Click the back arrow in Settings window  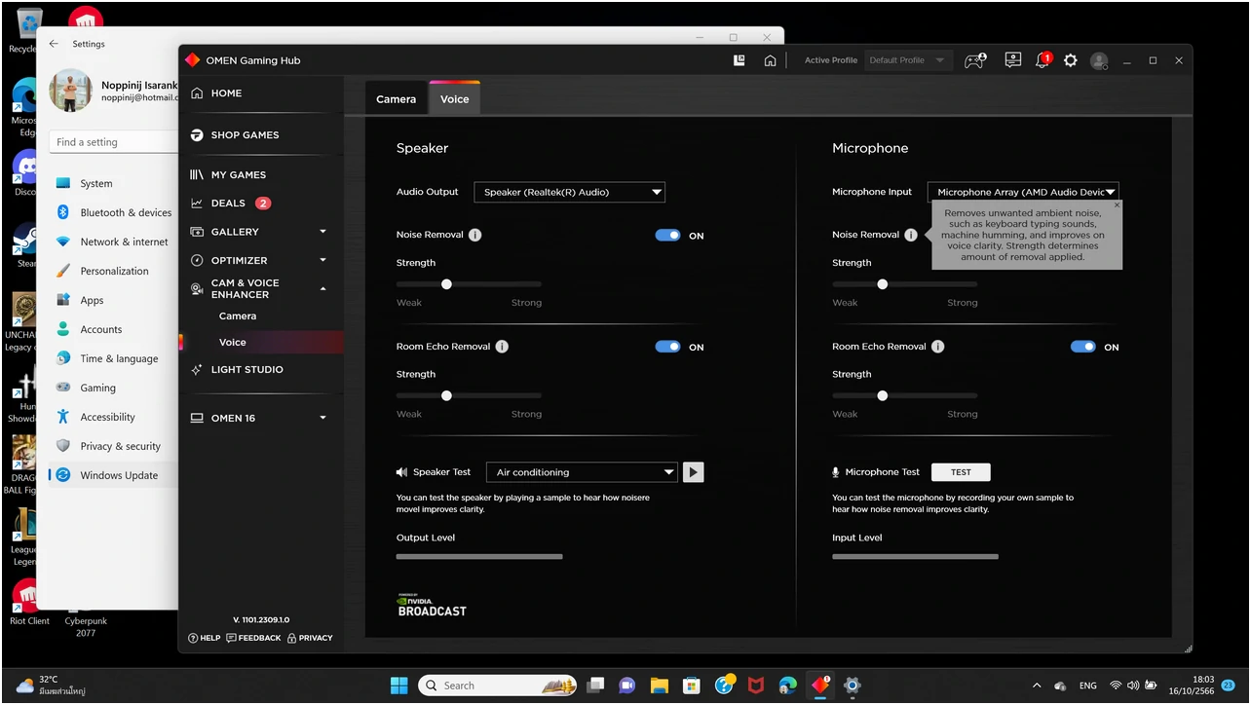click(54, 44)
